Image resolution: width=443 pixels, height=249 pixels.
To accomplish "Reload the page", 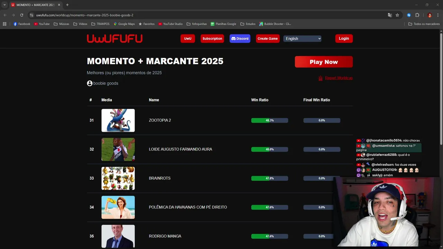I will pos(21,15).
